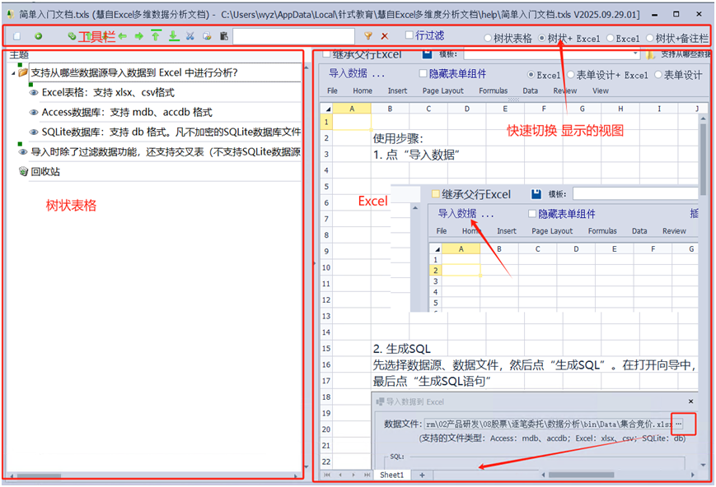This screenshot has height=487, width=716.
Task: Click the green add node icon
Action: point(38,36)
